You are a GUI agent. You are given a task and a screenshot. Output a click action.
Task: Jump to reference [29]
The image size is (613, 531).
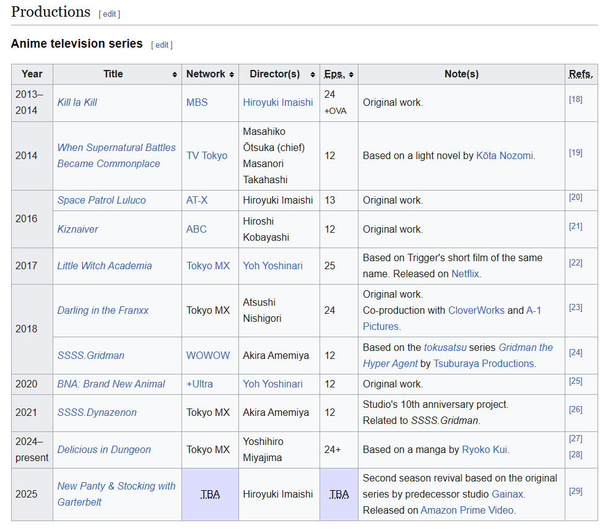[x=575, y=491]
